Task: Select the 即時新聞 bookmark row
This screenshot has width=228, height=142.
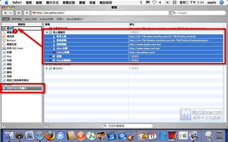Action: click(x=134, y=40)
